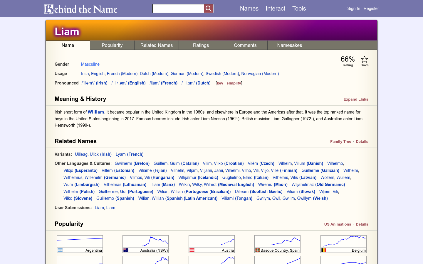Open the Tools menu
423x264 pixels.
(x=299, y=9)
